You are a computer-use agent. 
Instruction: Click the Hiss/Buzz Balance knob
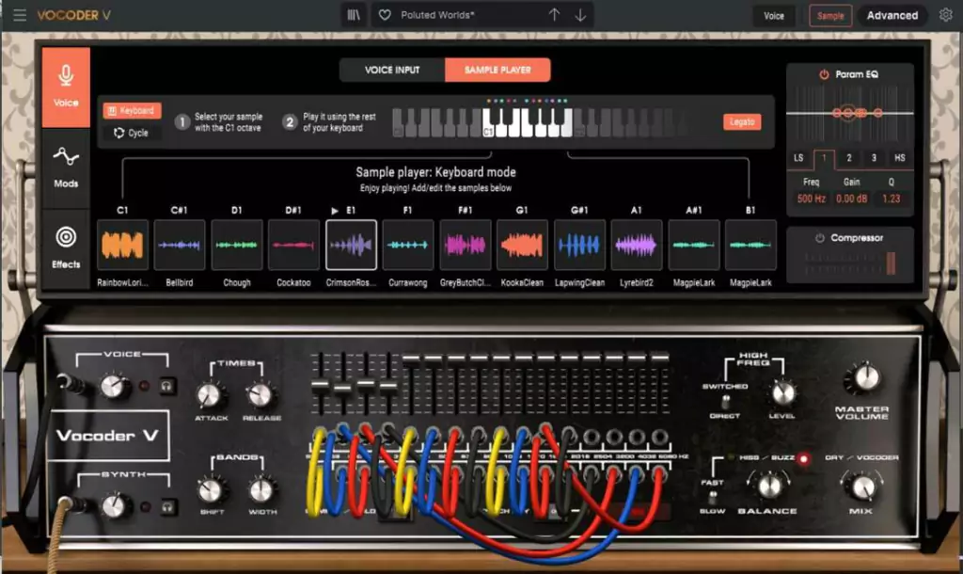[768, 486]
